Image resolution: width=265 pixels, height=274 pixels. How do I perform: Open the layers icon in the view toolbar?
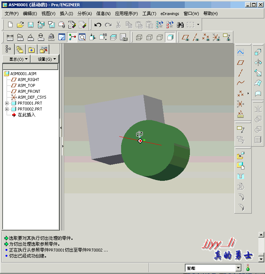point(113,37)
